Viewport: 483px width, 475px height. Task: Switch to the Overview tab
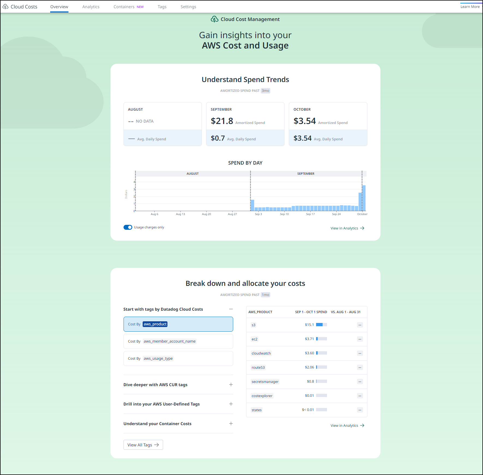click(x=59, y=7)
